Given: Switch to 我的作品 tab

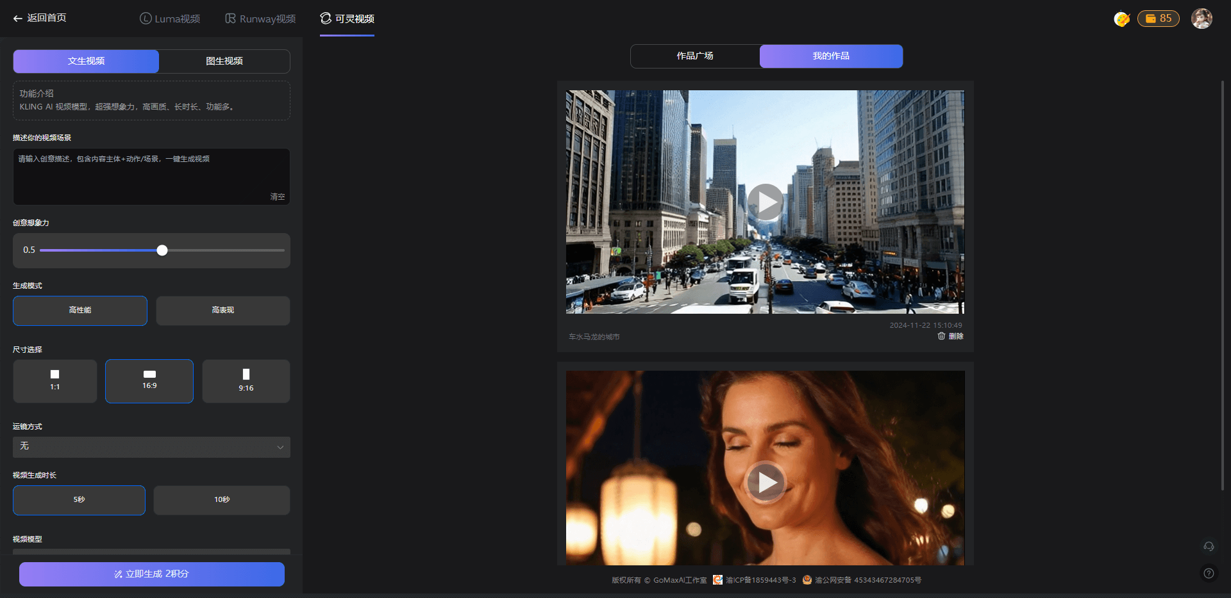Looking at the screenshot, I should [831, 56].
